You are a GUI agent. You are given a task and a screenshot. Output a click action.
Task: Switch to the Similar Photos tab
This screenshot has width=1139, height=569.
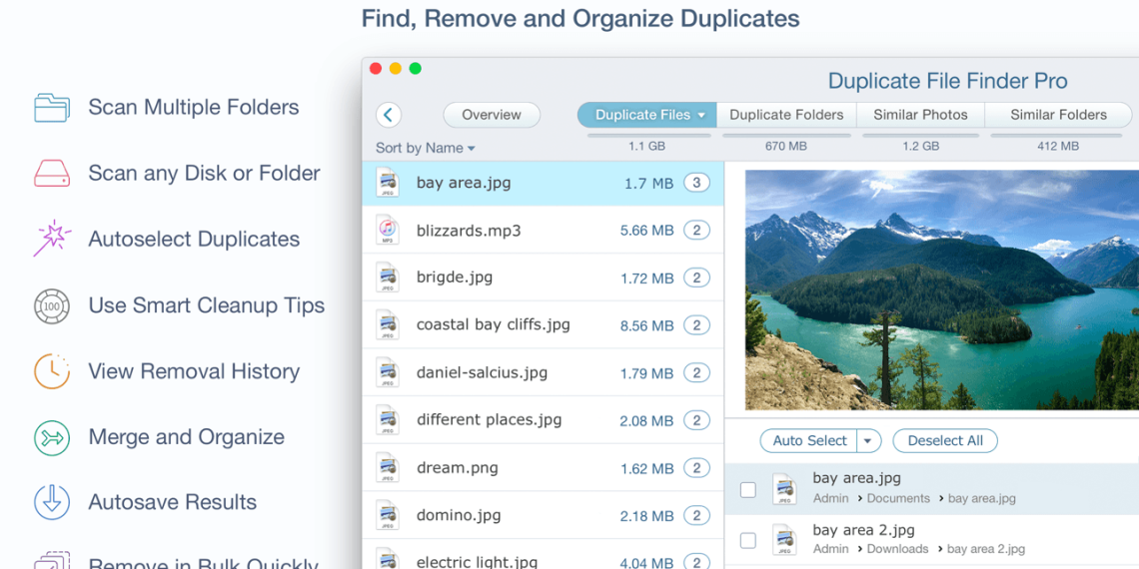[920, 115]
